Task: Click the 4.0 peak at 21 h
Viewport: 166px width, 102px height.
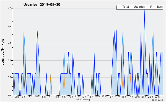Action: click(144, 10)
